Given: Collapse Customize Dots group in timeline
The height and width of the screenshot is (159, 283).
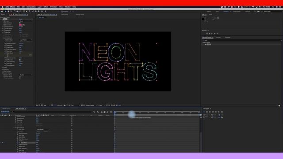Looking at the screenshot, I should pos(14,128).
